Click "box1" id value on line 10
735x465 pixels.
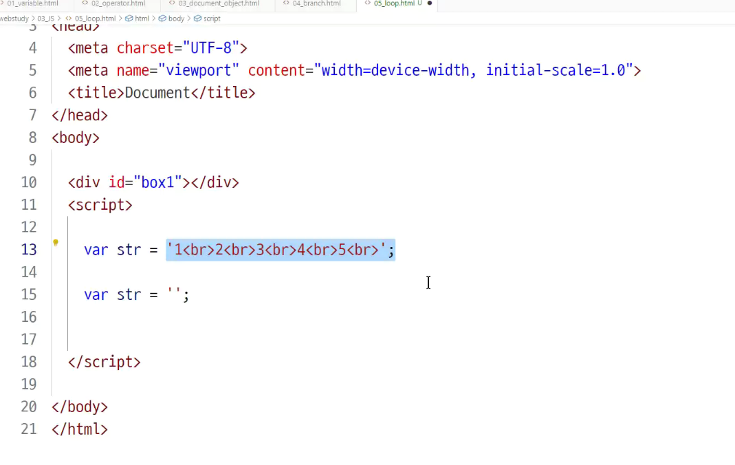[158, 182]
